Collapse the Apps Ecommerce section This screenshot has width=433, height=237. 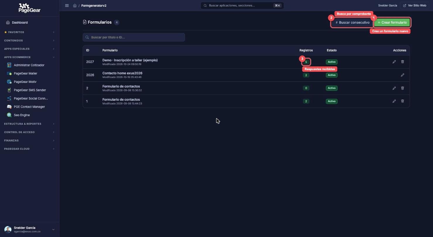(29, 57)
